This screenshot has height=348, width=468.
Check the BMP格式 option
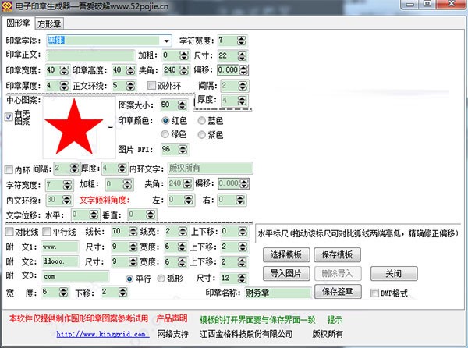point(373,293)
